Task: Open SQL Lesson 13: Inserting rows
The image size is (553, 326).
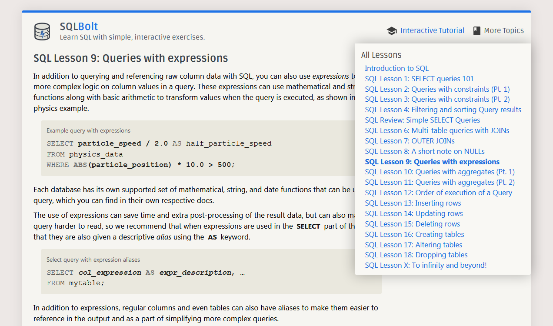Action: click(x=413, y=203)
